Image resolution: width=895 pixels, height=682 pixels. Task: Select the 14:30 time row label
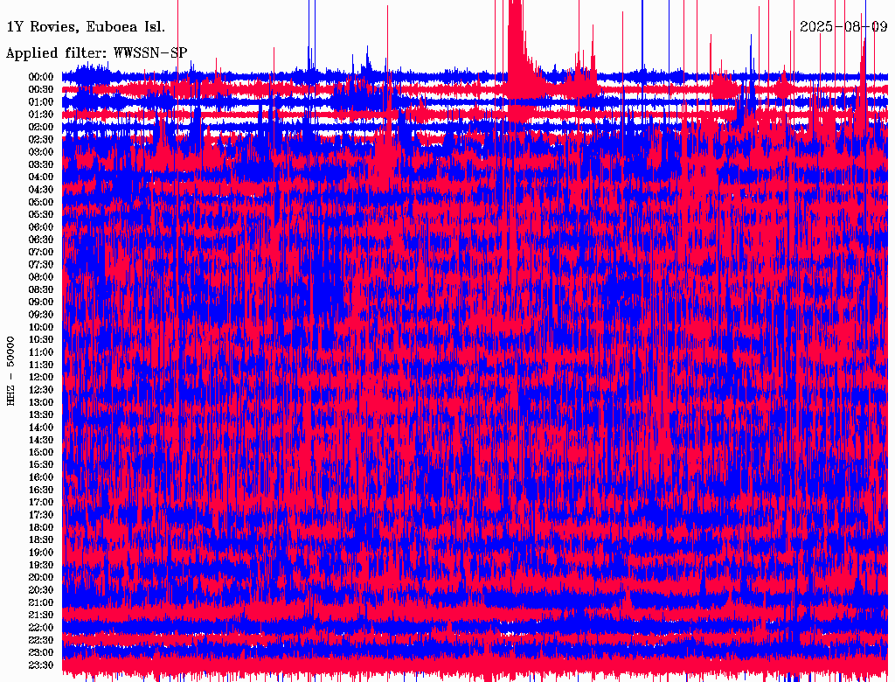(40, 440)
